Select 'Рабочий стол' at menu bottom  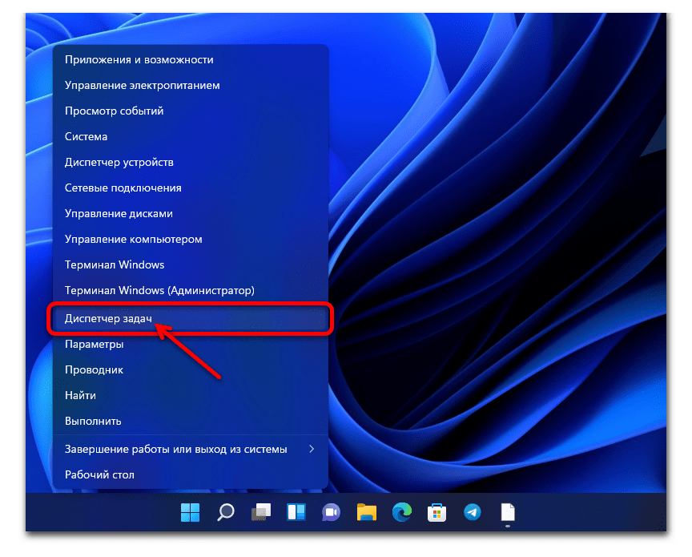click(x=191, y=474)
